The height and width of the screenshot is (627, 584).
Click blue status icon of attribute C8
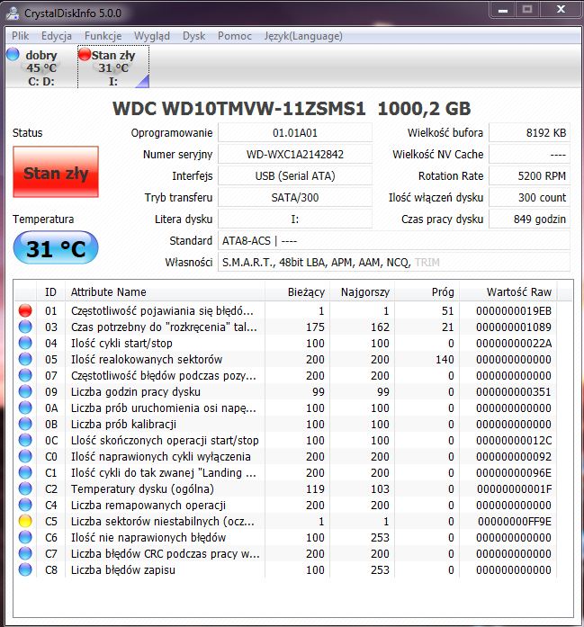click(25, 569)
